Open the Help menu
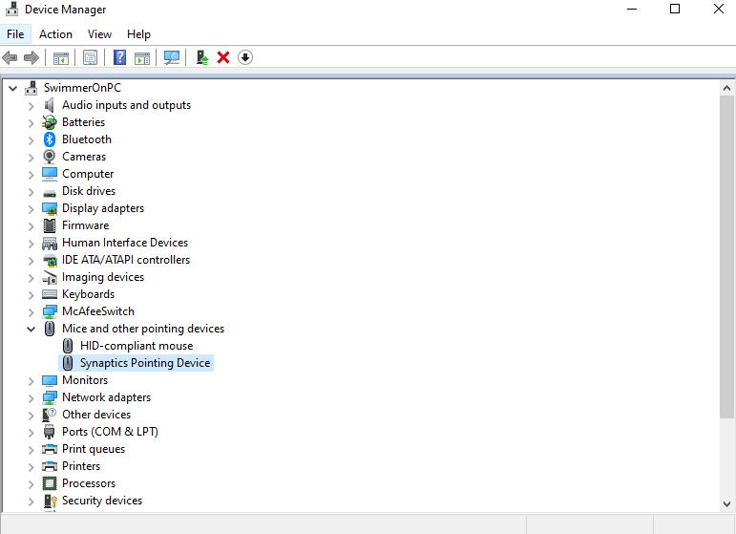 point(139,34)
